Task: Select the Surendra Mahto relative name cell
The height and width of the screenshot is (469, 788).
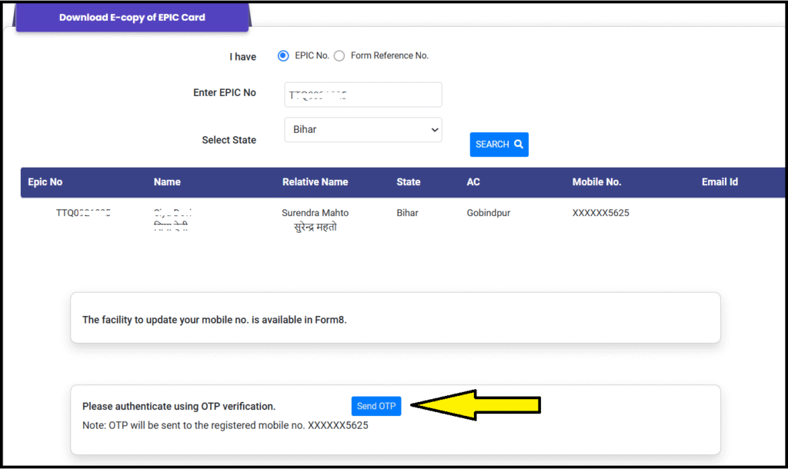Action: coord(315,213)
